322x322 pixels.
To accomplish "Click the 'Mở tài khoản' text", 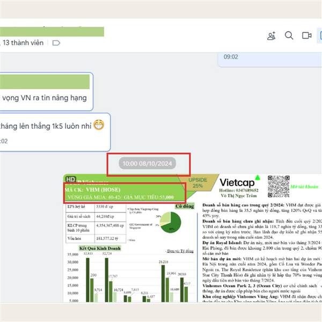I will click(304, 187).
